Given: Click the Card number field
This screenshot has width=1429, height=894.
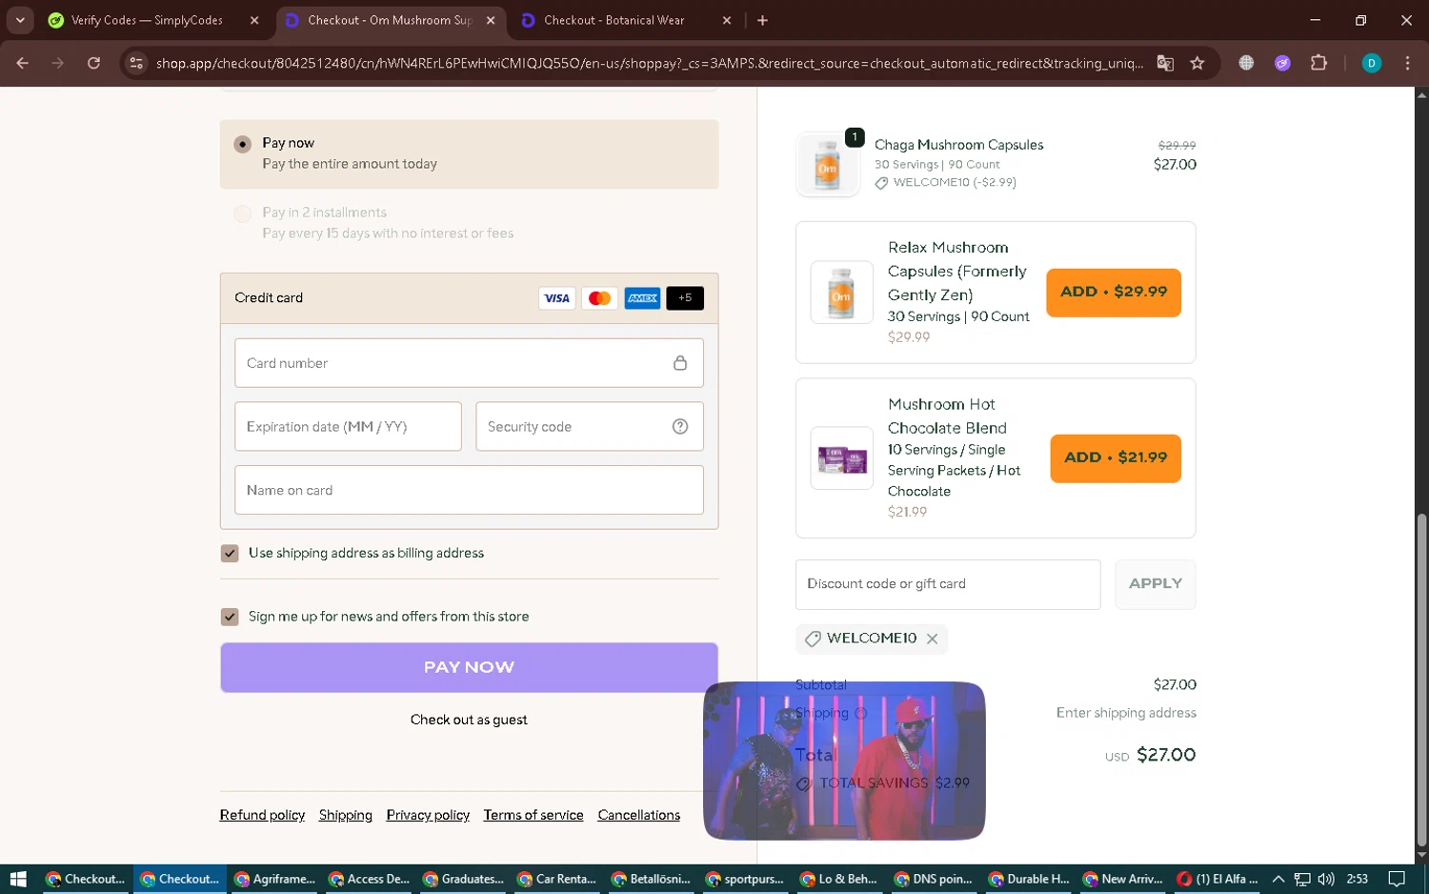Looking at the screenshot, I should 469,363.
